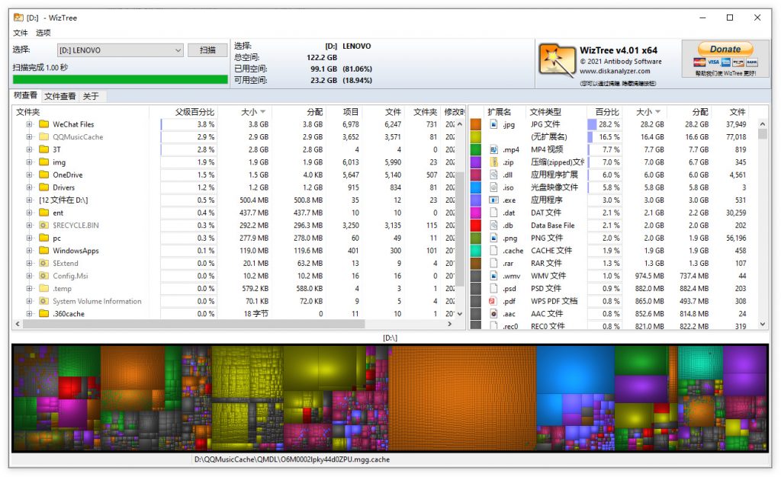This screenshot has width=781, height=477.
Task: Expand the Drivers folder tree node
Action: point(30,187)
